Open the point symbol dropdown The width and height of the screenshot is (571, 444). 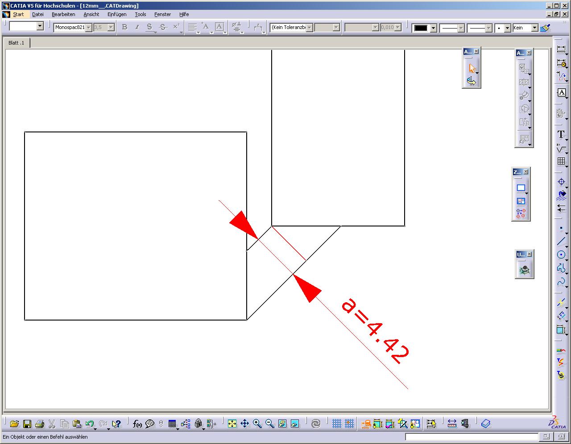click(x=507, y=28)
